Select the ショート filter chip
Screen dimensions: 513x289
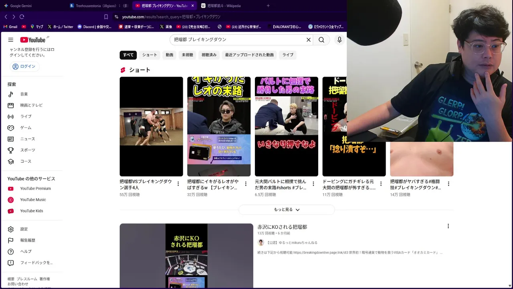(x=149, y=55)
